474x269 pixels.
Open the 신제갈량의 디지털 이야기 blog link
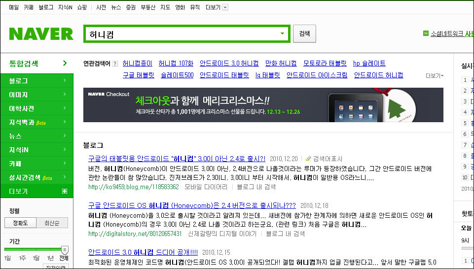coord(222,234)
